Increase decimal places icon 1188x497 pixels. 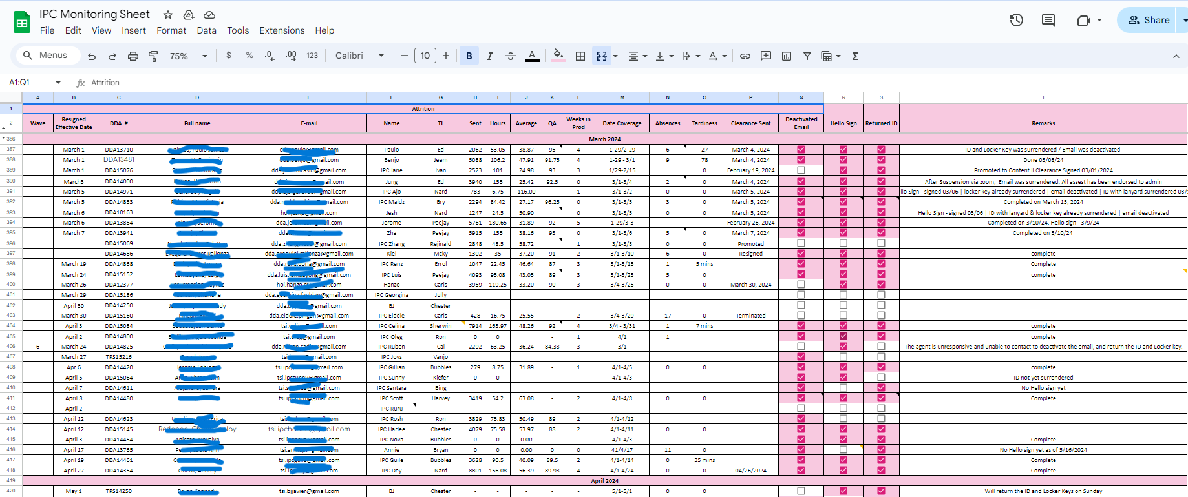(291, 56)
